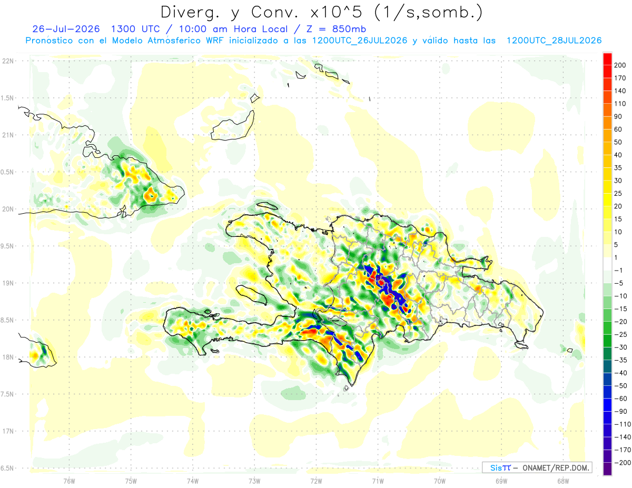The height and width of the screenshot is (488, 632).
Task: Click the '22N' latitude axis label
Action: [8, 61]
